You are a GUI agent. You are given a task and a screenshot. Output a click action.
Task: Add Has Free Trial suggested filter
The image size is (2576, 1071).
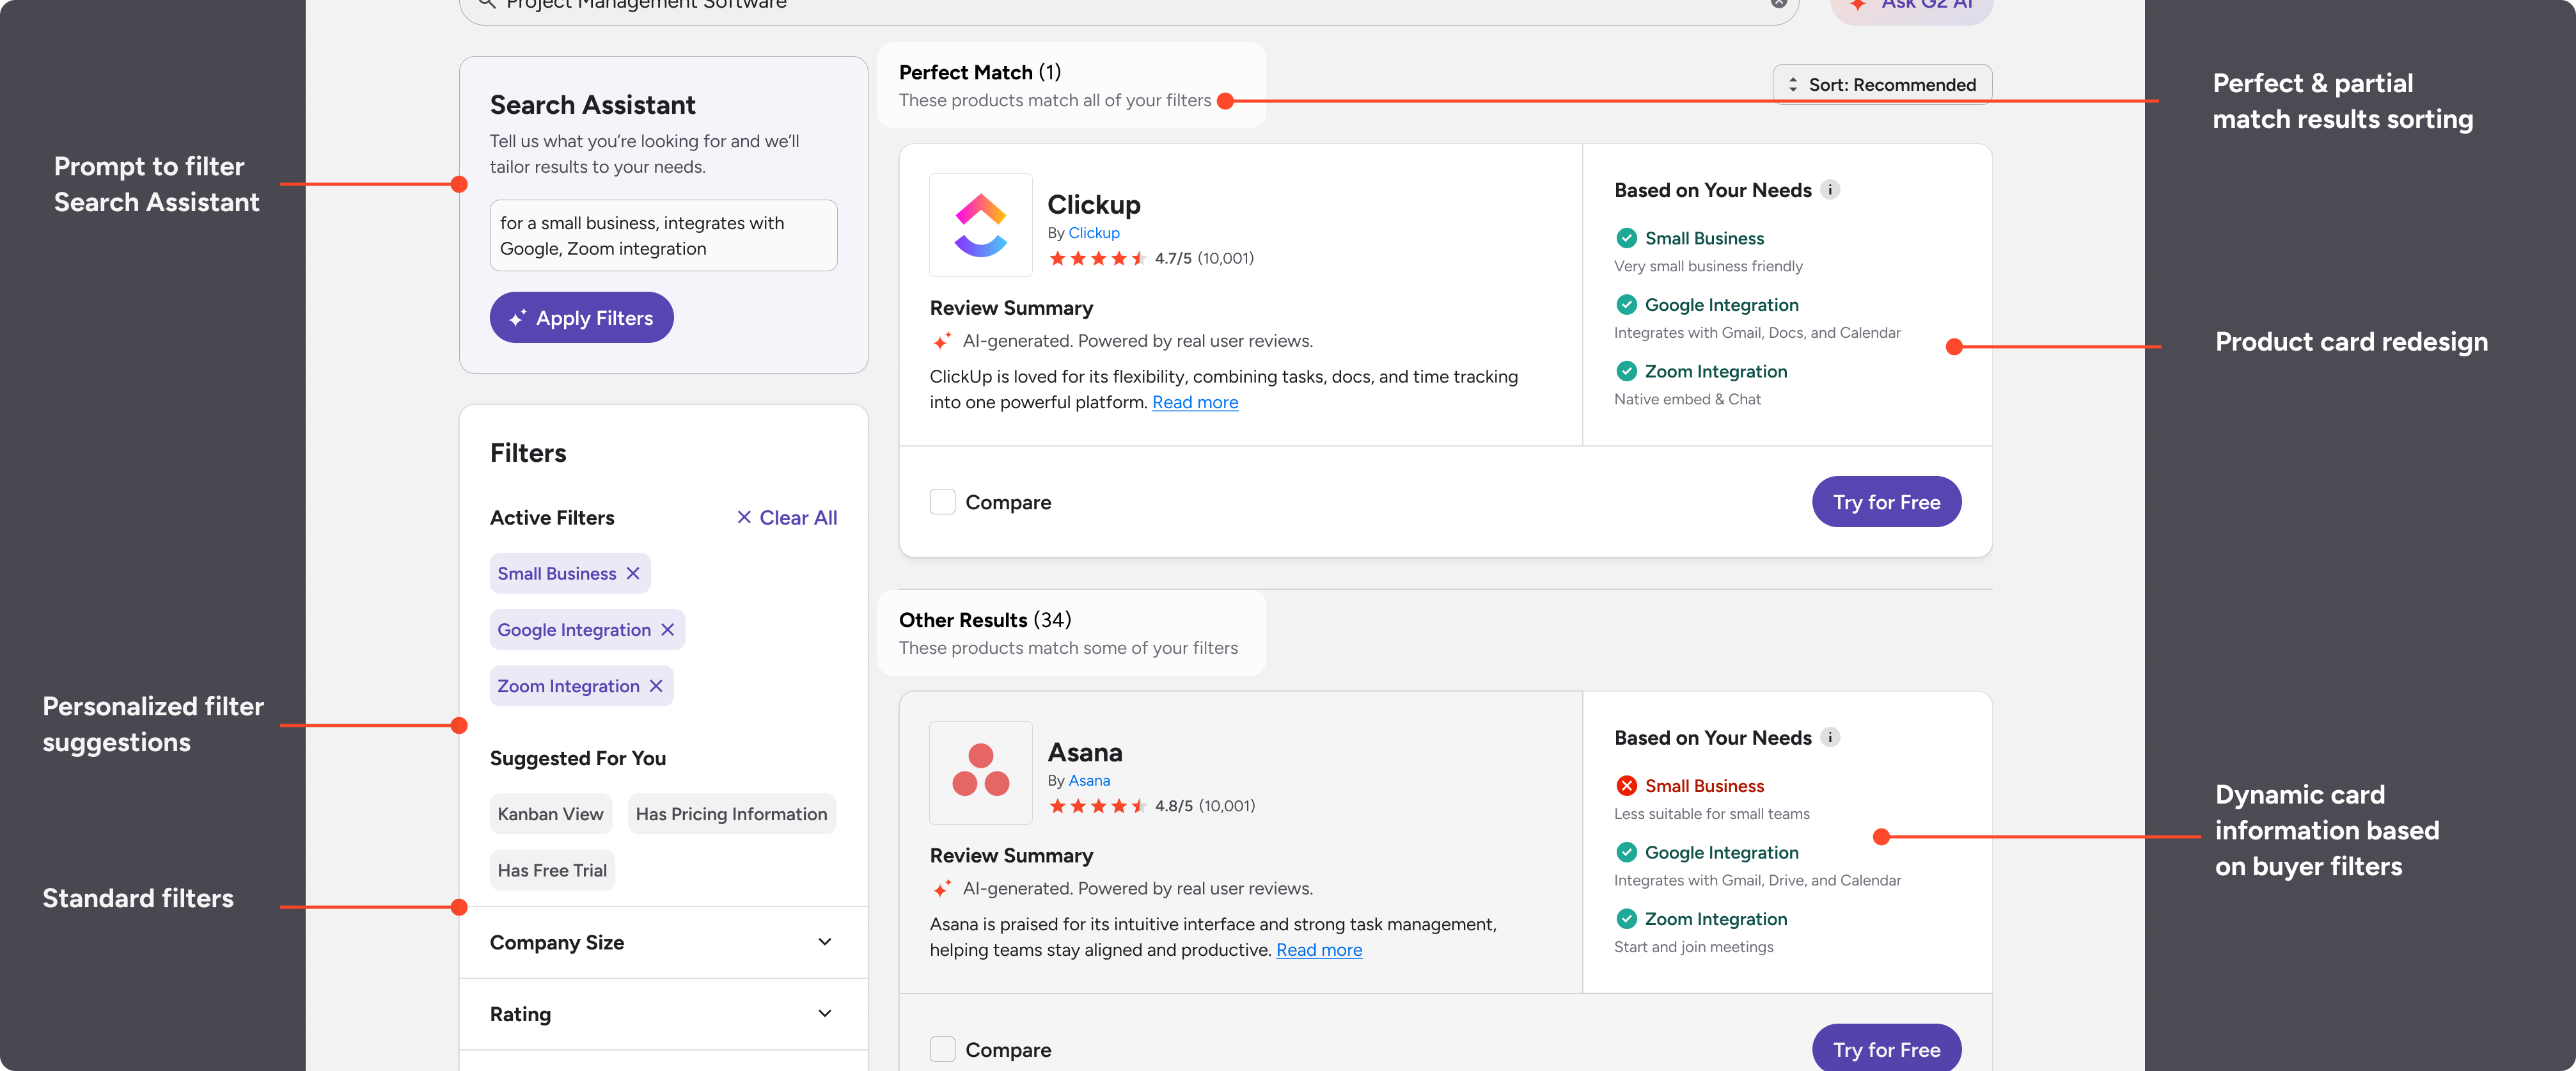[552, 870]
